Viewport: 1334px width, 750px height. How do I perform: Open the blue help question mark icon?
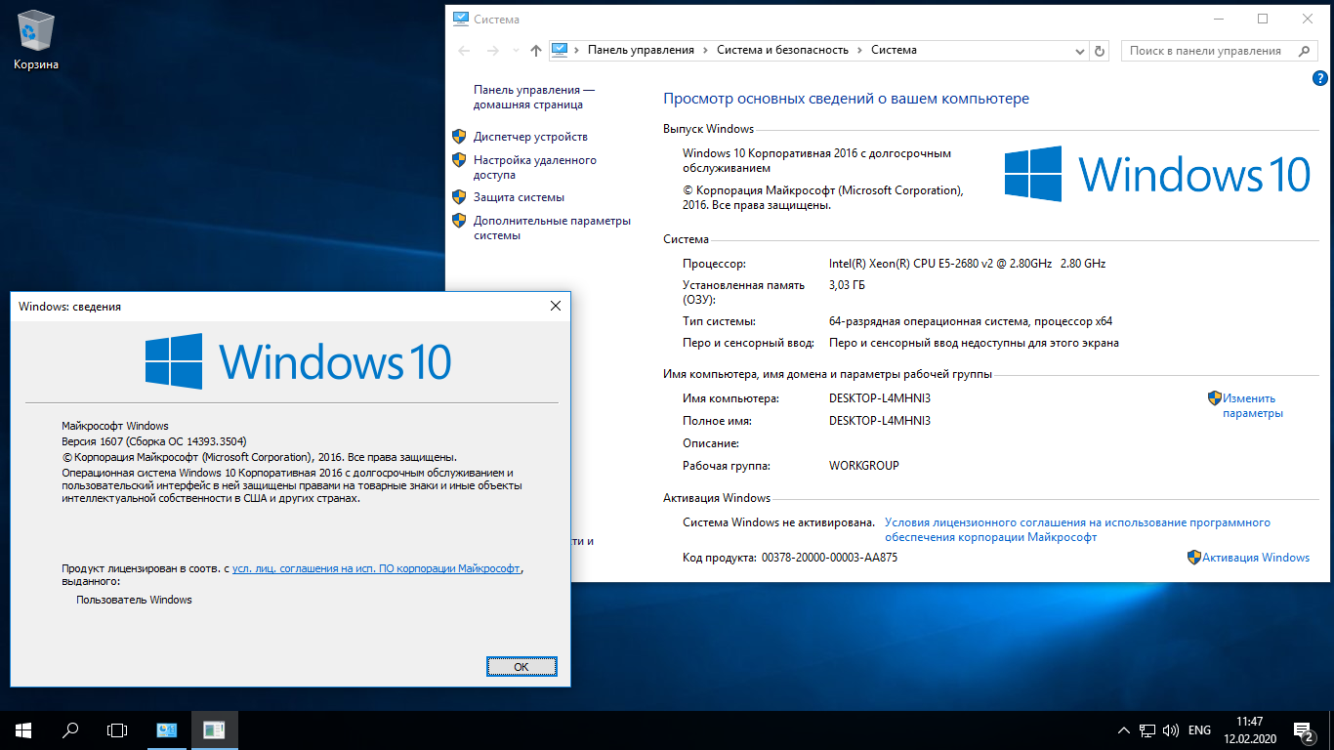(x=1319, y=79)
